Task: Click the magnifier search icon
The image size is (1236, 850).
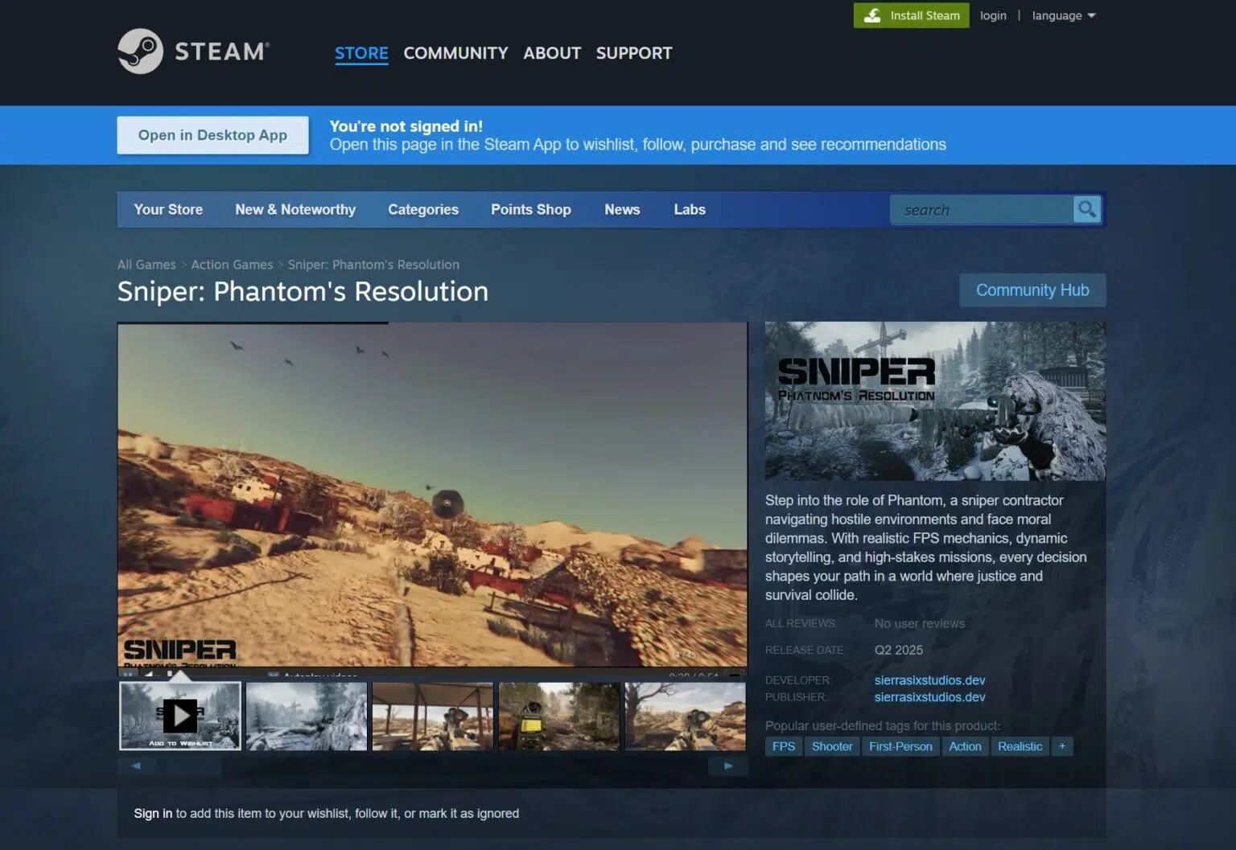Action: tap(1086, 210)
